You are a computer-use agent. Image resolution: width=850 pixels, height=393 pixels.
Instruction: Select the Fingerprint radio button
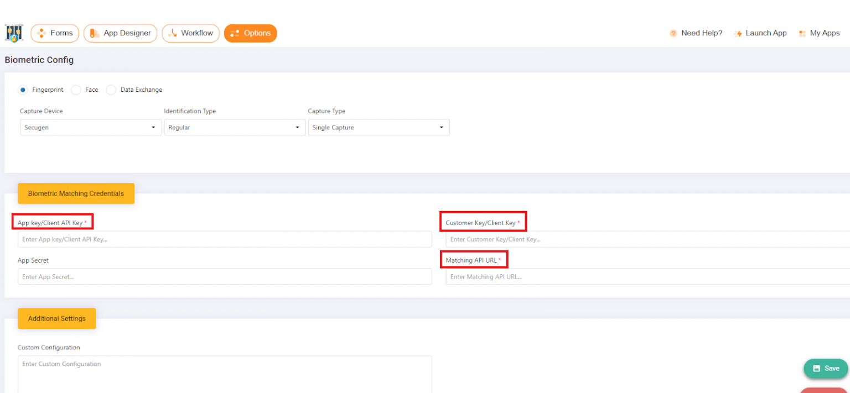23,90
